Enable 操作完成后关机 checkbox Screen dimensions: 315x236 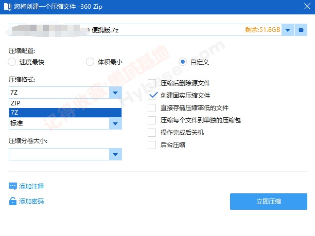tap(152, 133)
